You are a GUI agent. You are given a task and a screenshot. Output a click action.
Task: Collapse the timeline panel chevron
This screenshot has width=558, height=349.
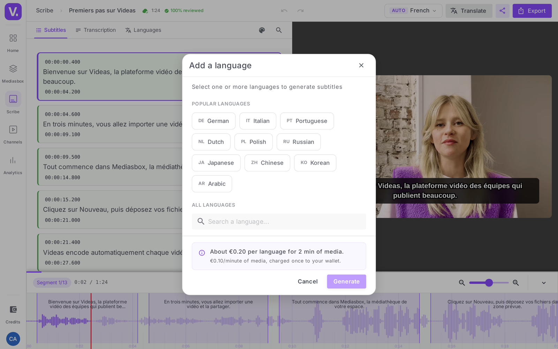pos(544,283)
